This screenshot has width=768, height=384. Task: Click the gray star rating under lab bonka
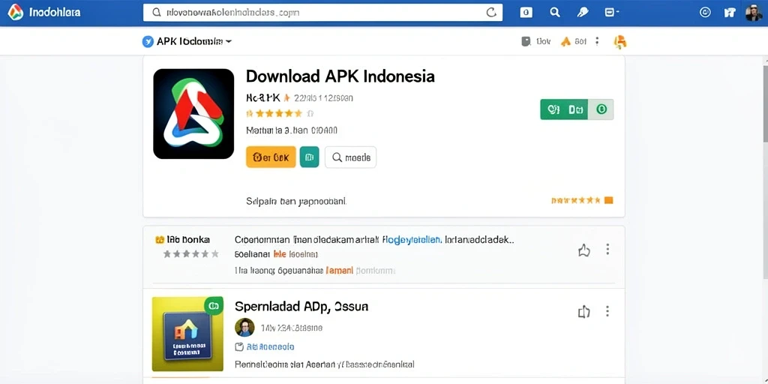coord(191,254)
